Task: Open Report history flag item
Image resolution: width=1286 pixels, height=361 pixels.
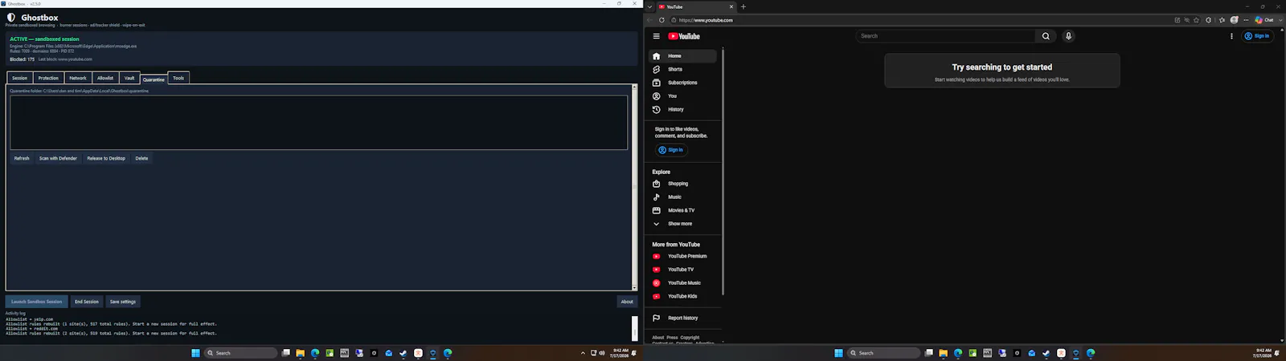Action: tap(682, 318)
